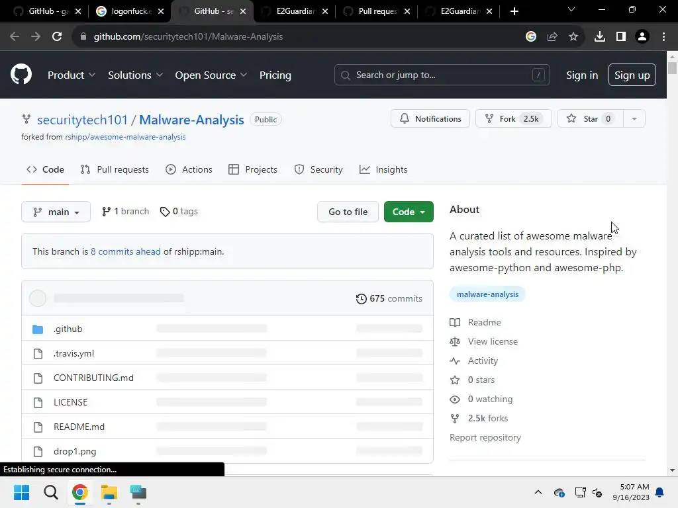Open a new browser tab with plus icon
The height and width of the screenshot is (508, 678).
coord(514,11)
